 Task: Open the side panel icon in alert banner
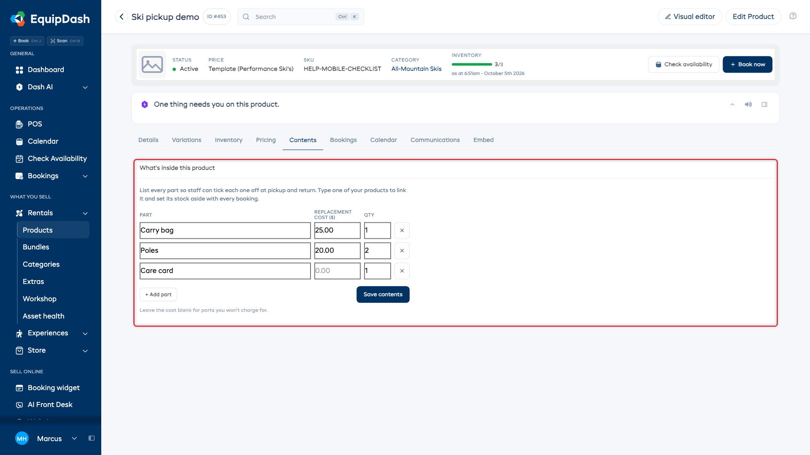[764, 104]
